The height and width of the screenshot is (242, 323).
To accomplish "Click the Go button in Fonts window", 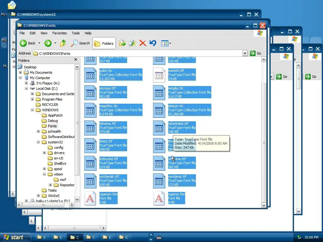I will (255, 54).
